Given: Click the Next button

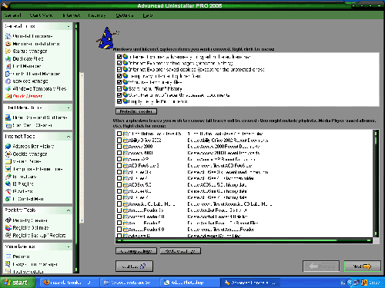Looking at the screenshot, I should 362,266.
